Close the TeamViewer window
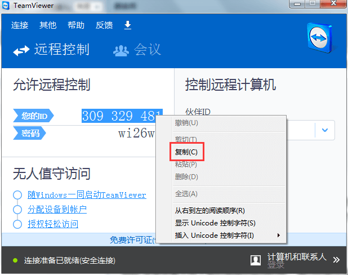 point(333,3)
